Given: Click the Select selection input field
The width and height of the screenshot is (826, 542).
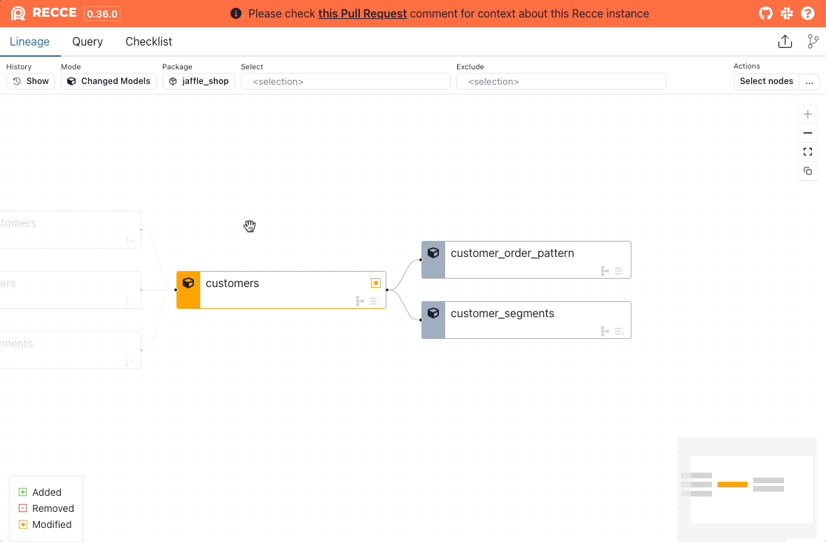Looking at the screenshot, I should point(345,82).
